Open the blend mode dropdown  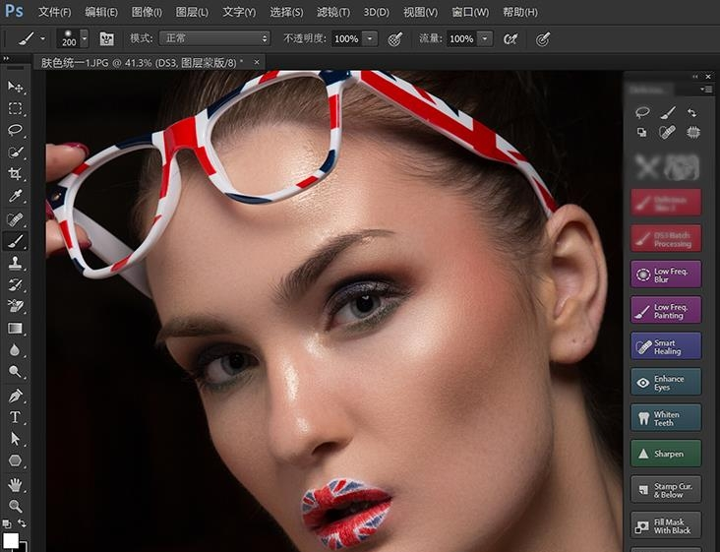pos(213,38)
